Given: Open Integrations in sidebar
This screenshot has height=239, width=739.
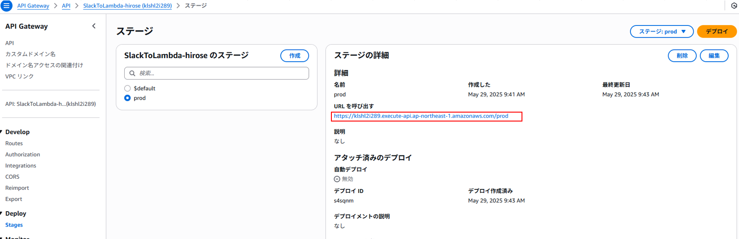Looking at the screenshot, I should pos(21,166).
